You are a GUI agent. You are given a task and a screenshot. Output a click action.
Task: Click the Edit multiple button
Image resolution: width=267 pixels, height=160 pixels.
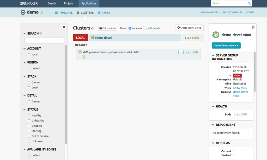tap(108, 28)
